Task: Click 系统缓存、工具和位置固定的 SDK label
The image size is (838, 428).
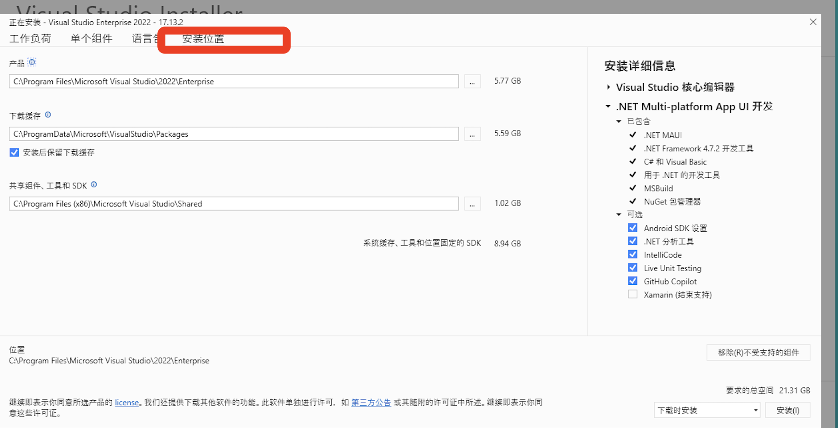Action: (422, 243)
